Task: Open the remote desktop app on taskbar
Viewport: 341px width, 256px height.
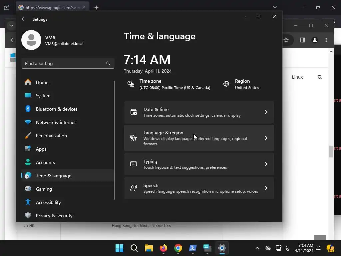Action: pos(207,248)
